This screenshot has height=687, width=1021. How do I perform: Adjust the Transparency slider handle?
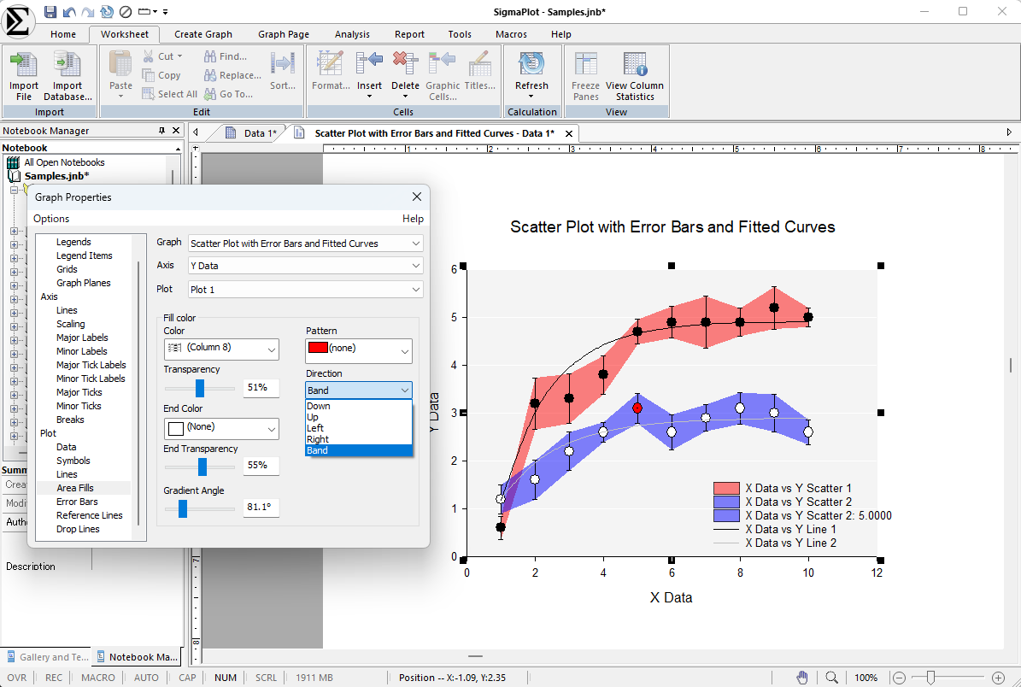pos(200,388)
